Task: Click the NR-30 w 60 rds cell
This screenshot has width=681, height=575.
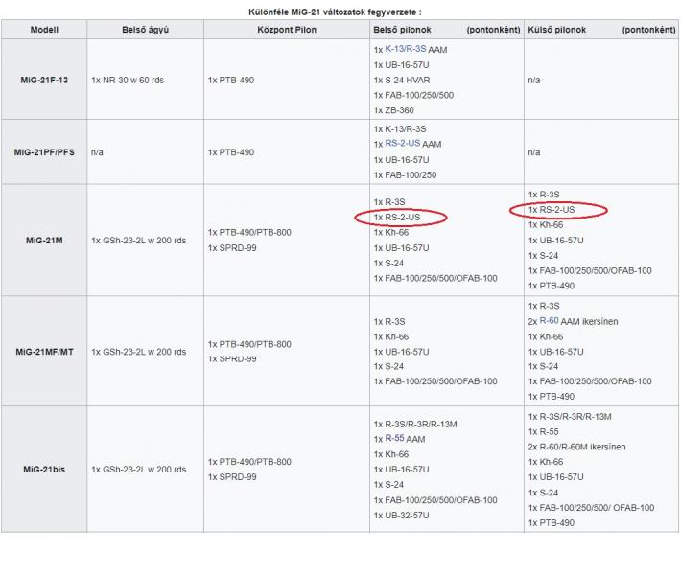Action: (127, 80)
